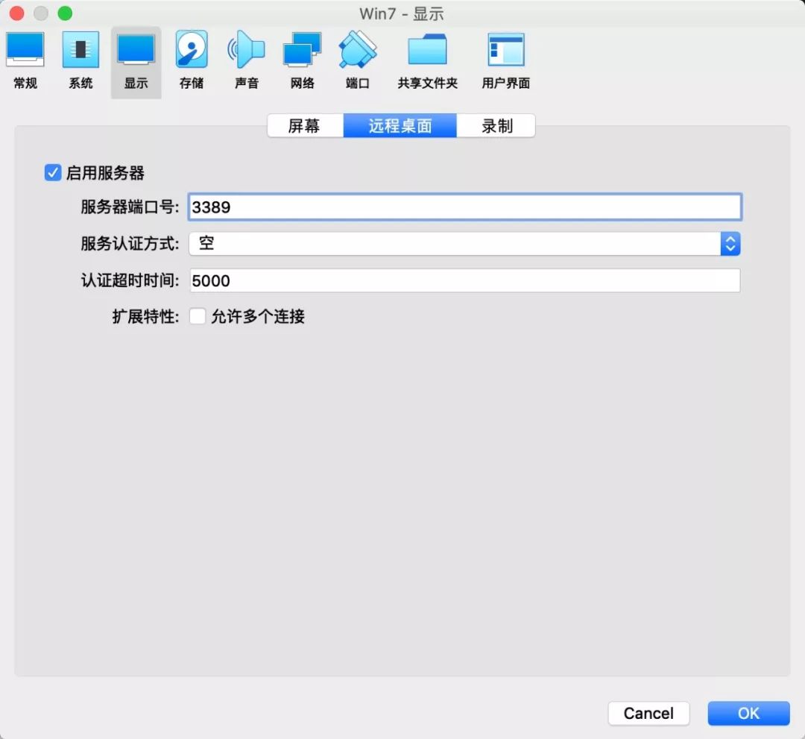Open the 端口 (Ports) settings section
805x739 pixels.
pyautogui.click(x=357, y=60)
